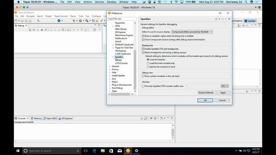Click the Apply button
This screenshot has height=155, width=276.
(x=223, y=93)
